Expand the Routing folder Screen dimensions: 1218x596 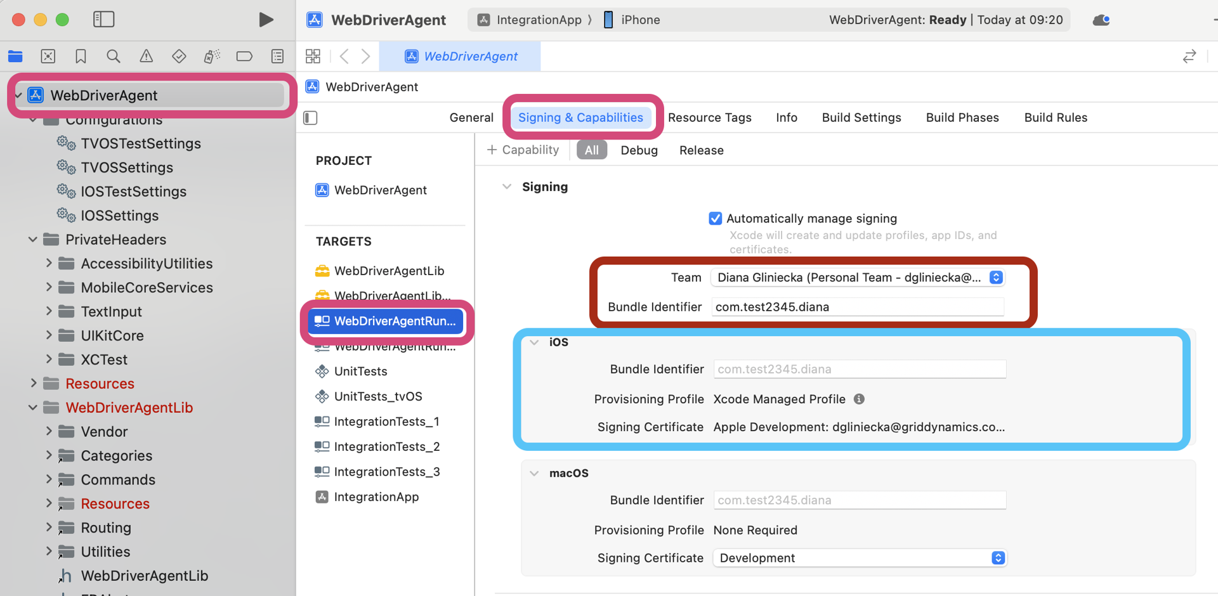[49, 528]
